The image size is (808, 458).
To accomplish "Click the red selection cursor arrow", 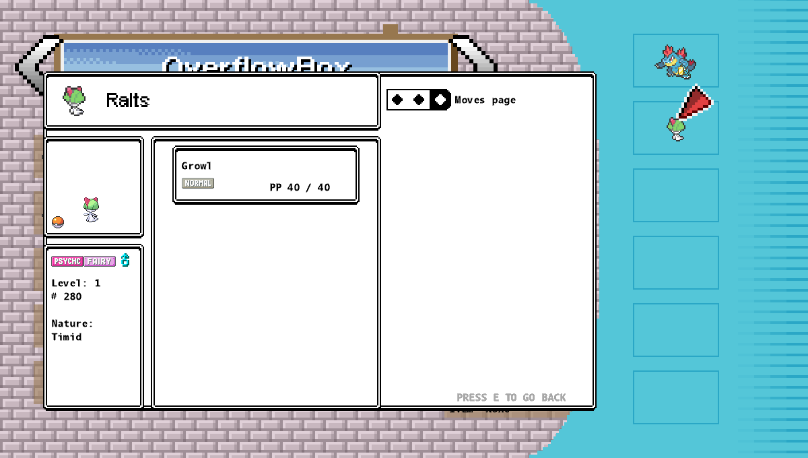I will pyautogui.click(x=696, y=104).
